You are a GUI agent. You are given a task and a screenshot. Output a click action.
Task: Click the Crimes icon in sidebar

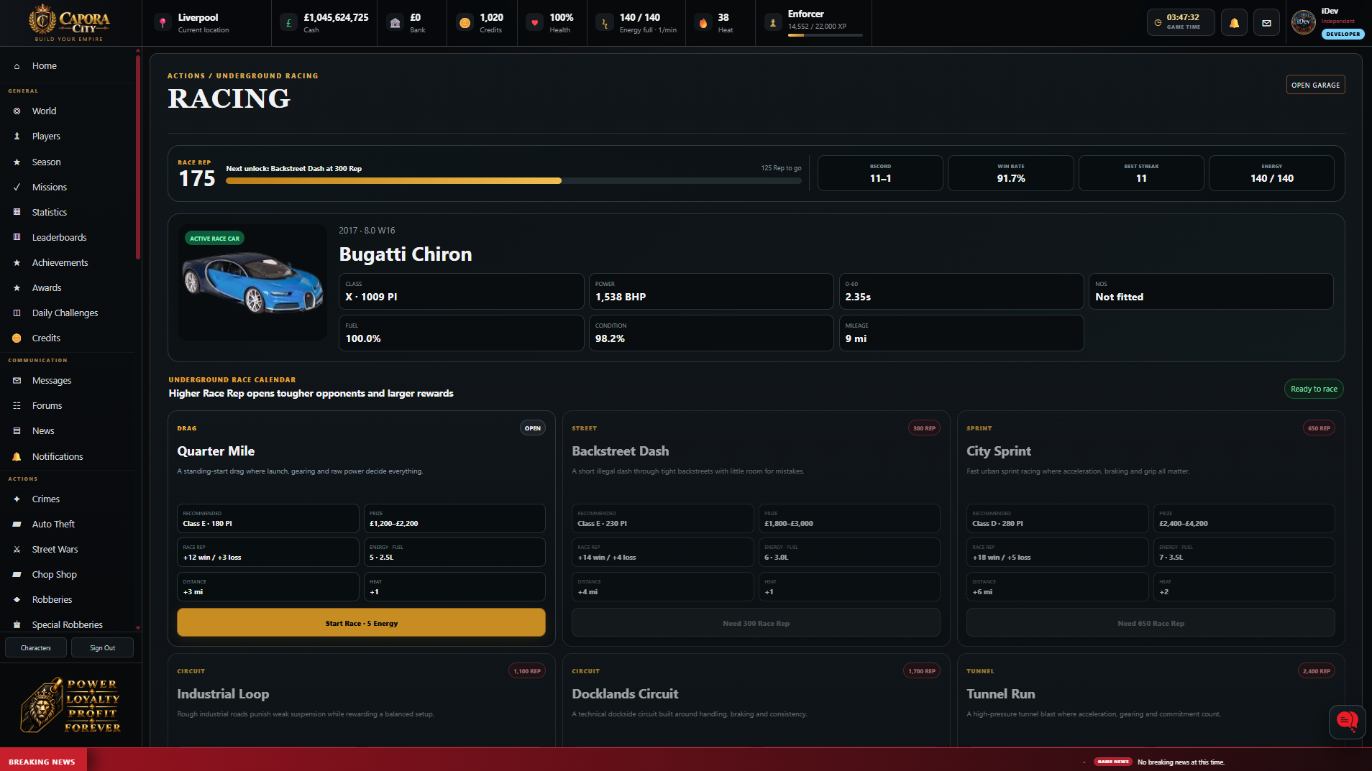coord(17,499)
